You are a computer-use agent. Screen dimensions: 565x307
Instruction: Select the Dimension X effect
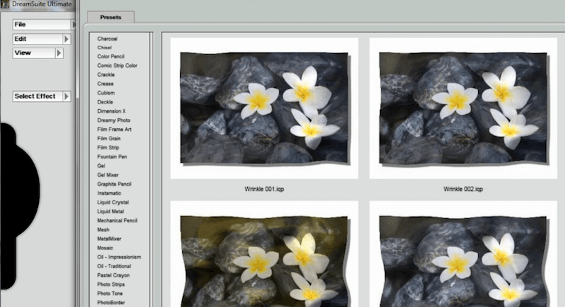click(112, 111)
